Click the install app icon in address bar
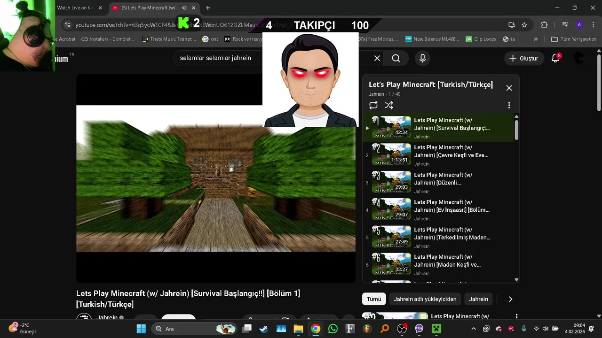The height and width of the screenshot is (338, 602). [x=512, y=25]
